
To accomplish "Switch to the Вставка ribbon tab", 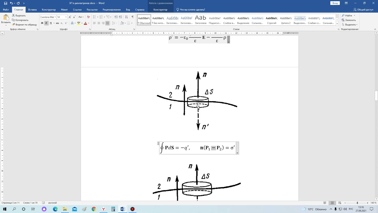I will coord(32,10).
